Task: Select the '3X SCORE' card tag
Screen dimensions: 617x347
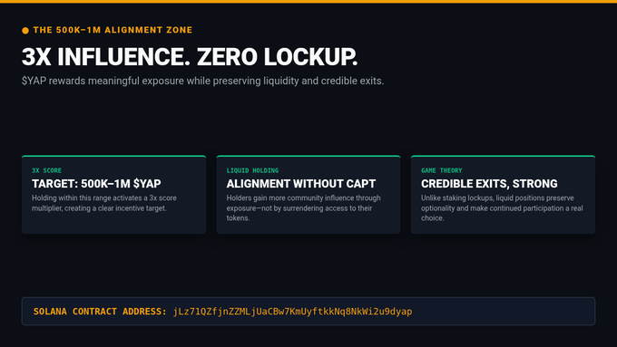Action: coord(47,170)
